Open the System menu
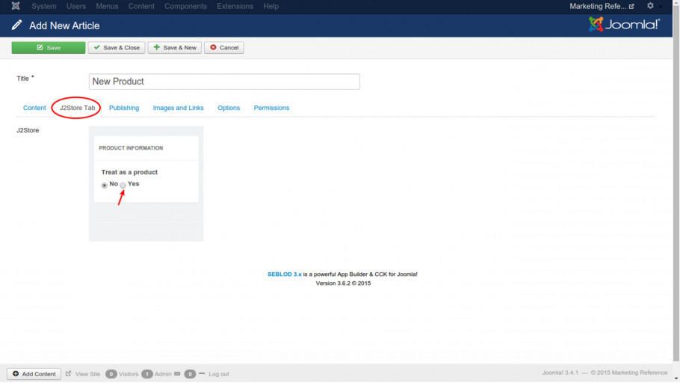Screen dimensions: 680x383 [x=44, y=6]
